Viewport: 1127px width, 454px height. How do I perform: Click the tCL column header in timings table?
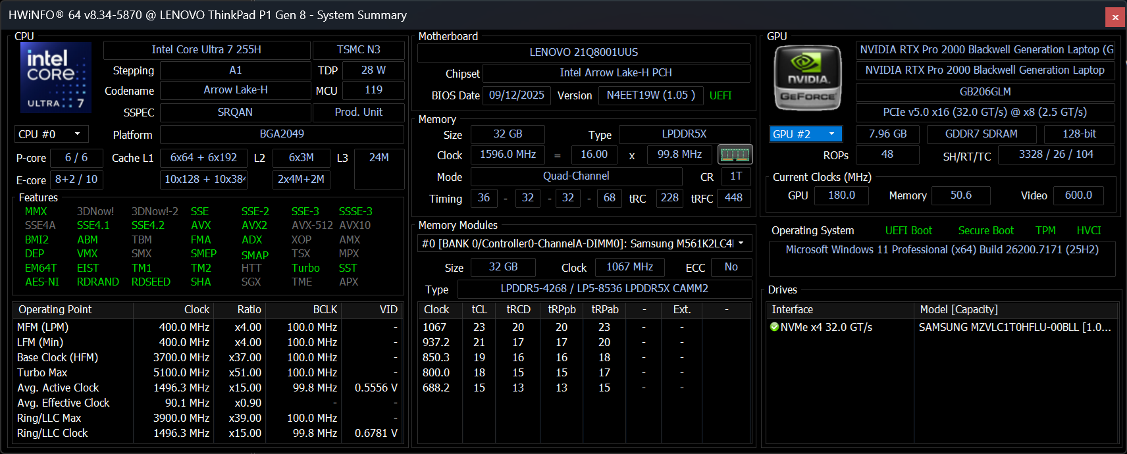click(479, 309)
